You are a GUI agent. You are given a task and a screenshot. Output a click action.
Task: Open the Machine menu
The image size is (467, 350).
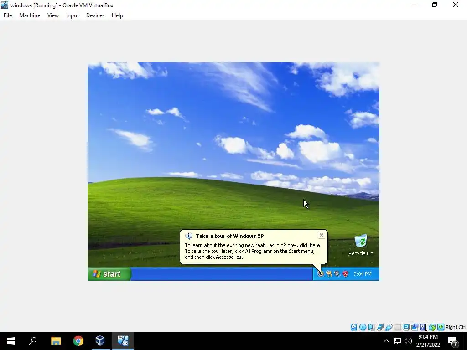(30, 15)
